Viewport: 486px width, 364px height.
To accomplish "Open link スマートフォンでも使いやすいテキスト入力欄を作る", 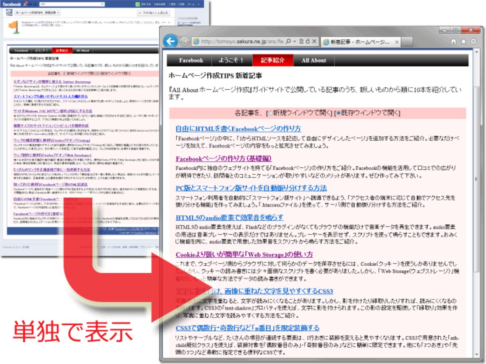I will pyautogui.click(x=50, y=96).
